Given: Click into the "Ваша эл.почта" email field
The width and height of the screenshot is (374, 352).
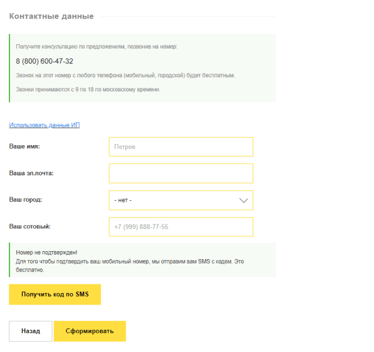Looking at the screenshot, I should (x=180, y=173).
